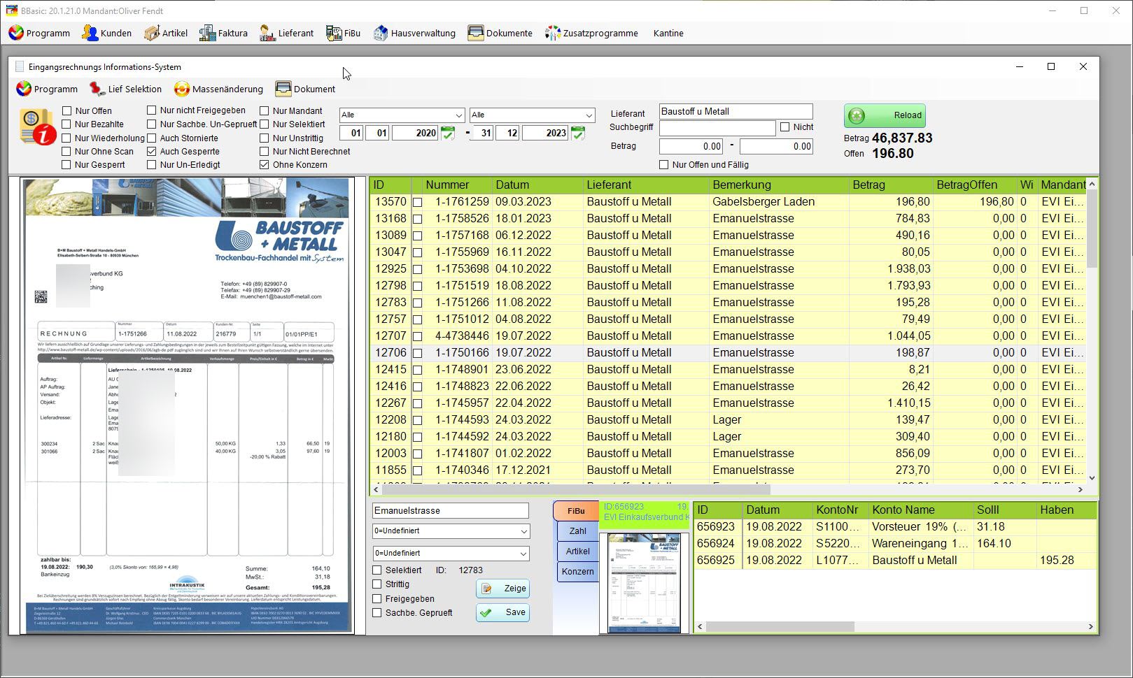The height and width of the screenshot is (678, 1133).
Task: Select booking row 656924 Wareneingang
Action: pyautogui.click(x=894, y=544)
